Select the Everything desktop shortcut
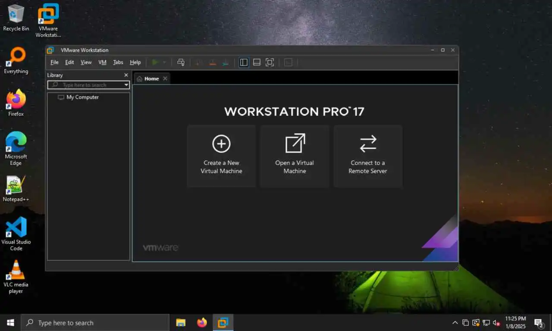Screen dimensions: 552x331 point(16,61)
